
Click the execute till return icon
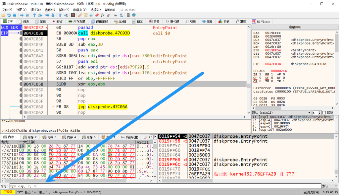[x=60, y=15]
